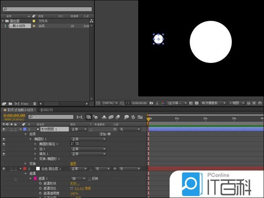Toggle the transparency grid icon in viewer

197,103
